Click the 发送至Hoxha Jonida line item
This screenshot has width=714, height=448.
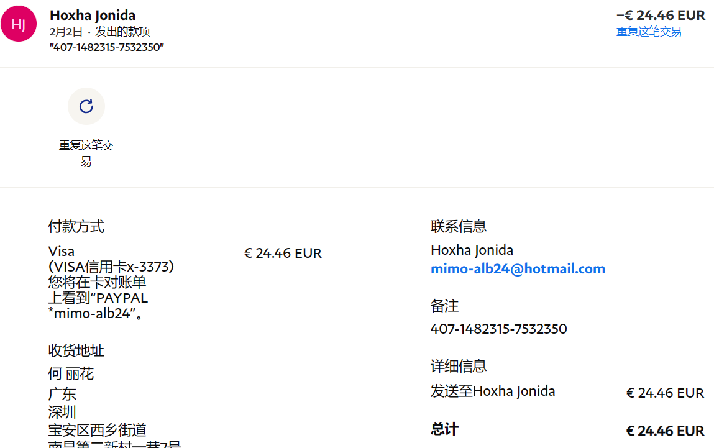[493, 391]
